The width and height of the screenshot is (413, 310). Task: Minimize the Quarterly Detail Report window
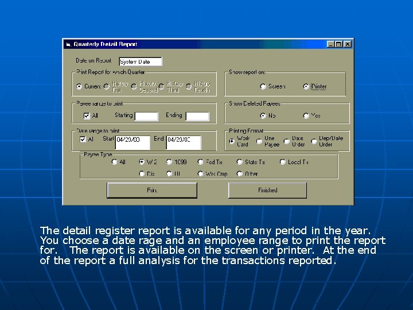pyautogui.click(x=330, y=44)
